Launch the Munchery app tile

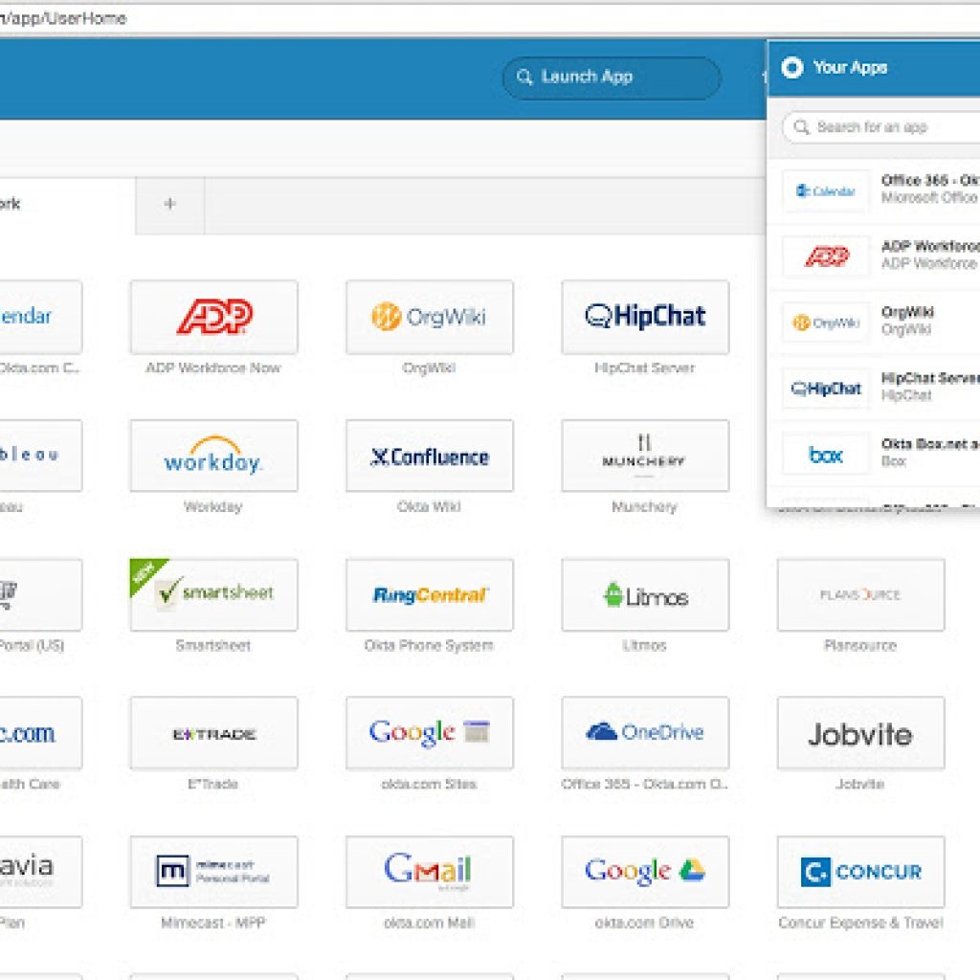tap(644, 457)
